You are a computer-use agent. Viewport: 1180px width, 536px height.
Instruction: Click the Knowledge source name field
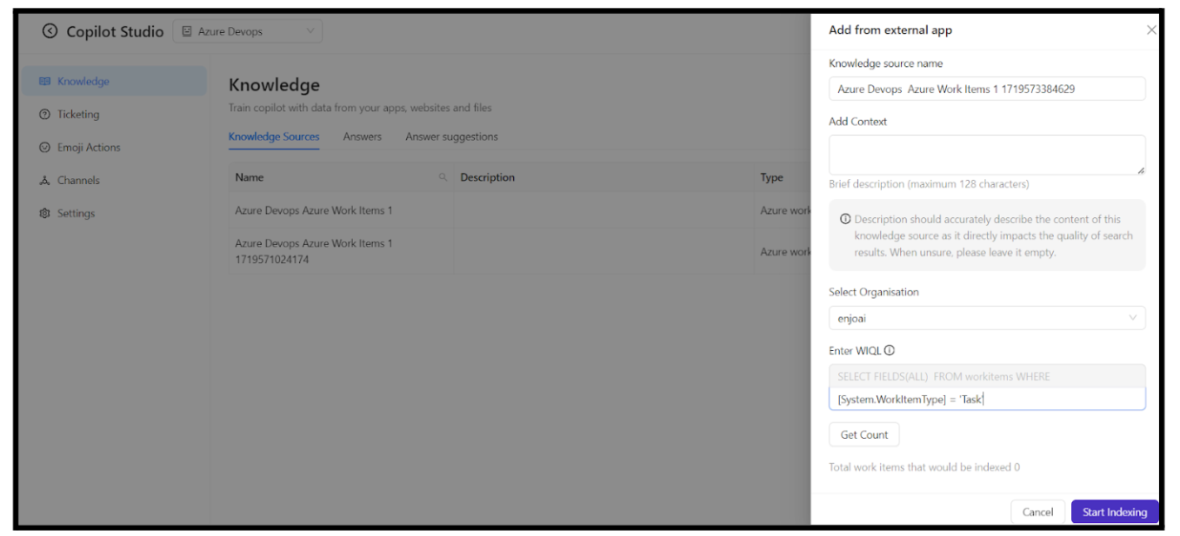pyautogui.click(x=987, y=89)
